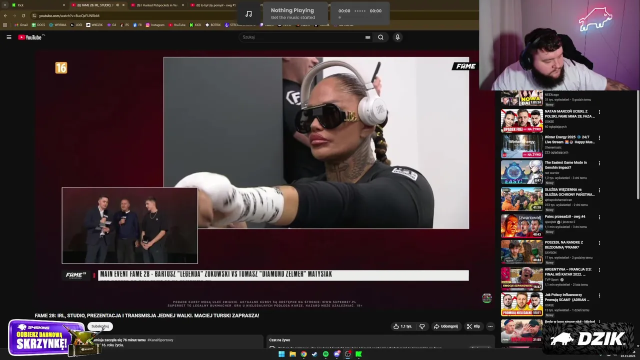Go back with the browser back arrow
The width and height of the screenshot is (640, 360).
6,15
